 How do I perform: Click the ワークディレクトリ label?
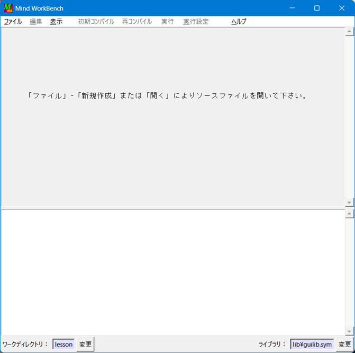[25, 344]
